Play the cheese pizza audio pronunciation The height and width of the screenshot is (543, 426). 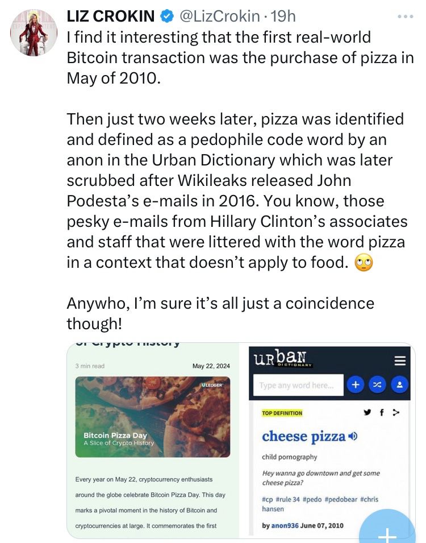(x=353, y=436)
